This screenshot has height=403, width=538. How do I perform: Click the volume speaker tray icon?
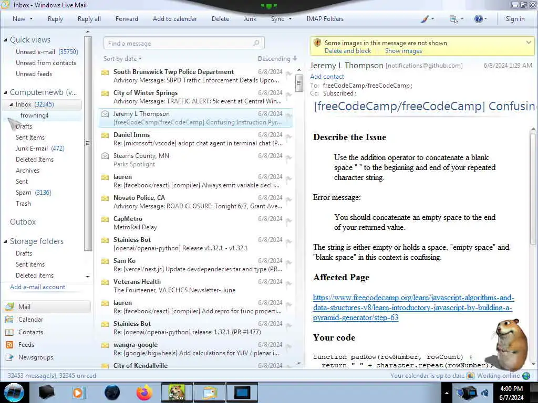point(485,393)
